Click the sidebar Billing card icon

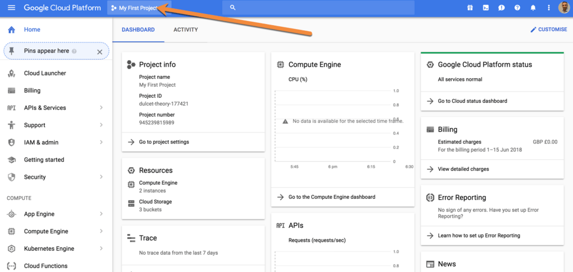pos(11,90)
